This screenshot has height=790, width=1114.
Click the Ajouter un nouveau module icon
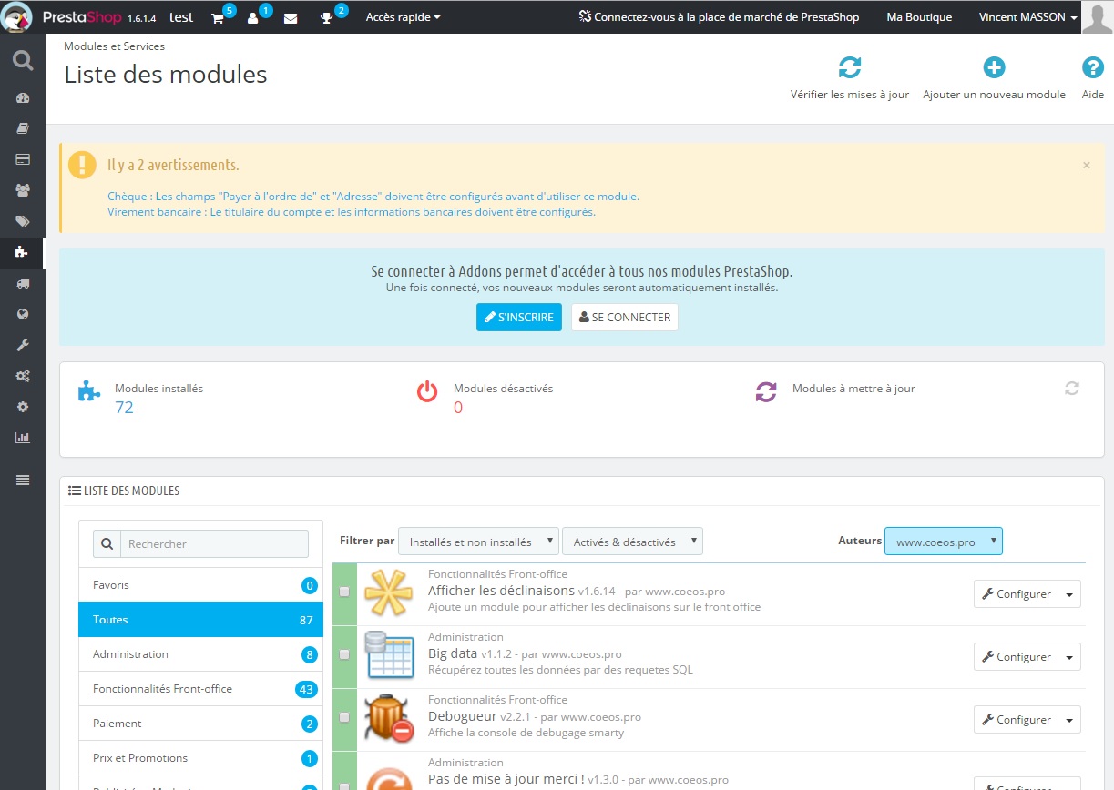[x=994, y=67]
